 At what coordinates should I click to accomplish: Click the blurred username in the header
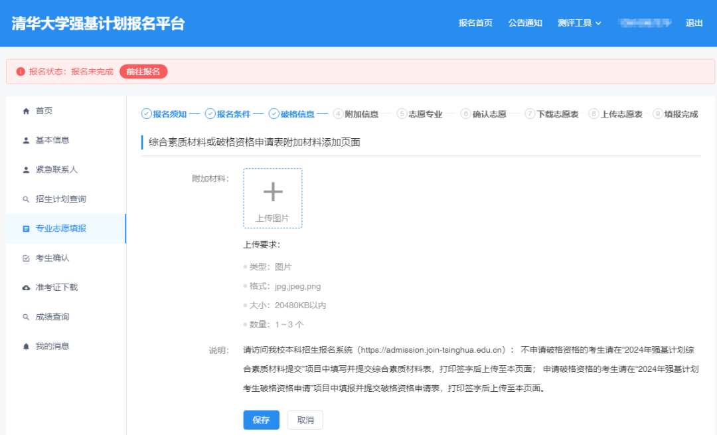pyautogui.click(x=644, y=23)
